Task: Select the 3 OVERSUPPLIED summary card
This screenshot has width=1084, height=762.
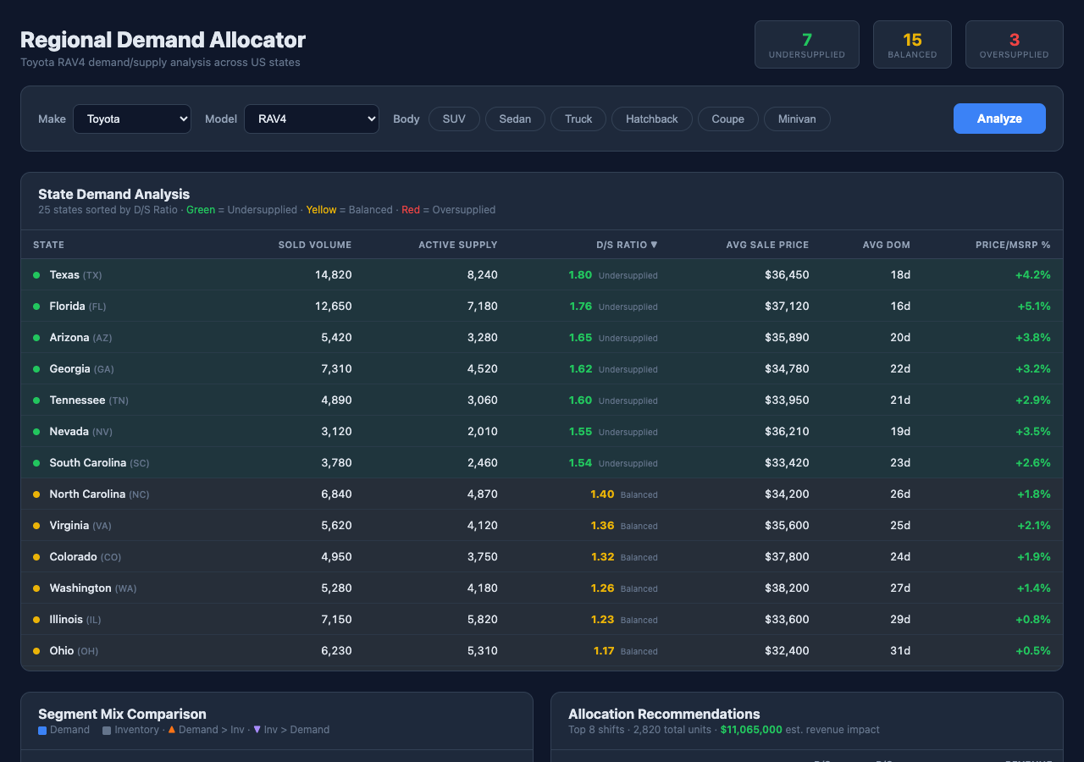Action: coord(1014,44)
